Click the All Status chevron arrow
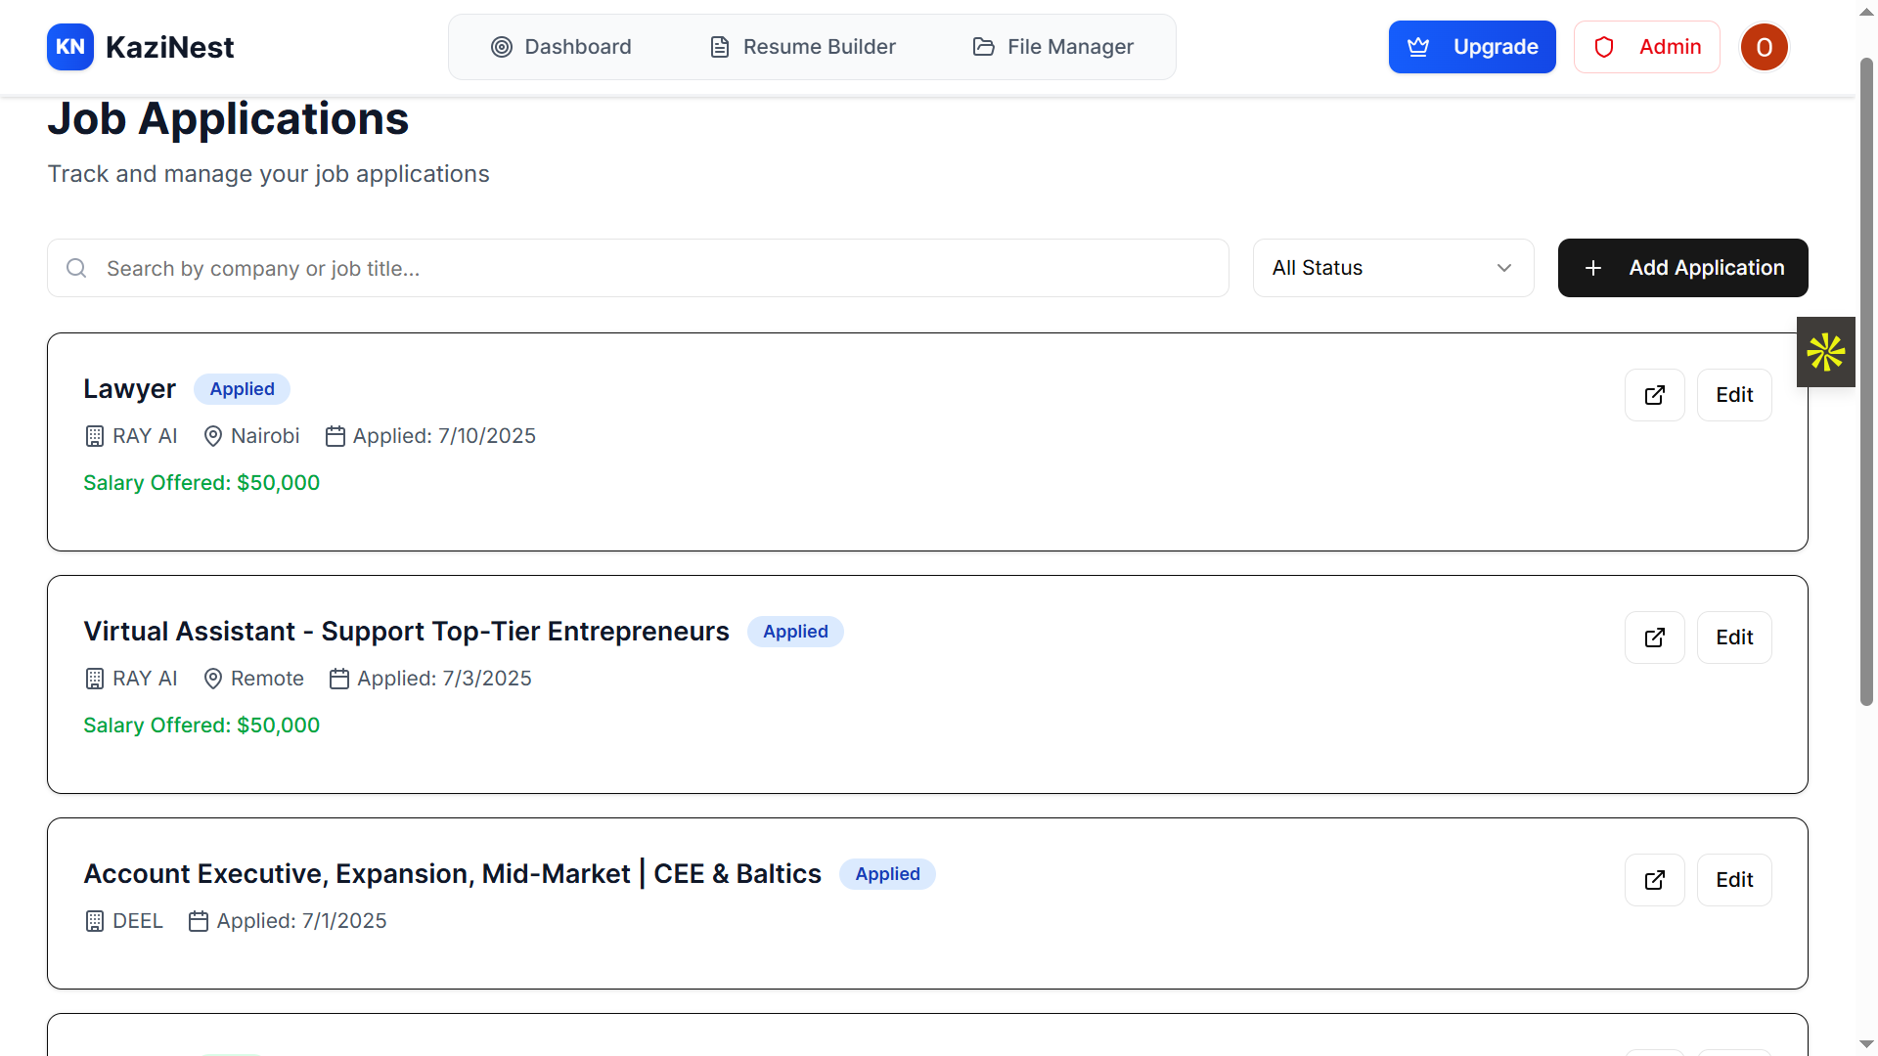The width and height of the screenshot is (1878, 1056). 1503,268
